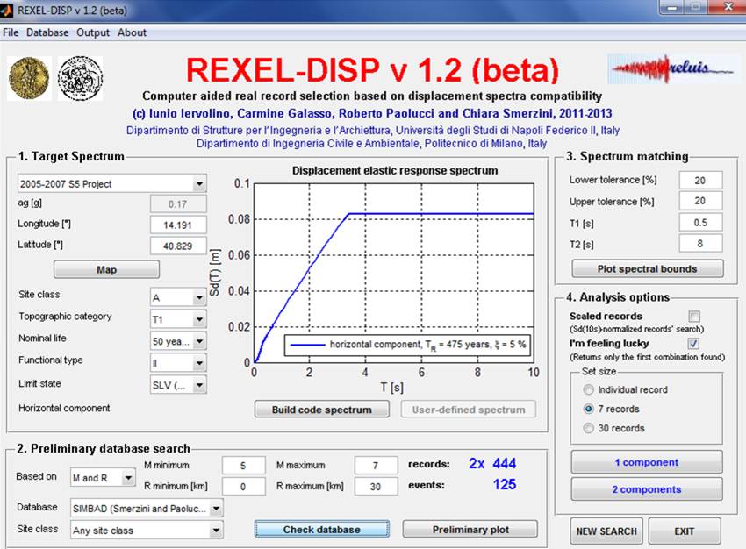Image resolution: width=746 pixels, height=549 pixels.
Task: Click the Plot spectral bounds button
Action: [x=647, y=269]
